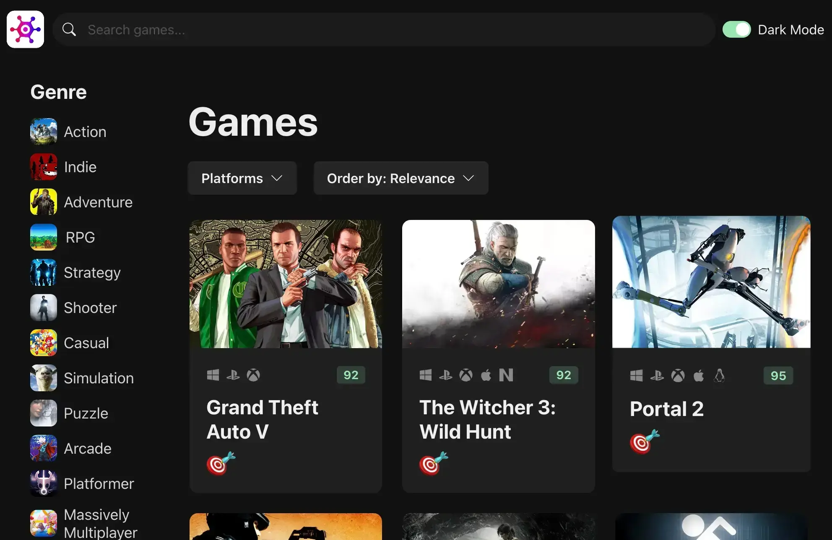Image resolution: width=832 pixels, height=540 pixels.
Task: Click the Genre sidebar heading
Action: (59, 92)
